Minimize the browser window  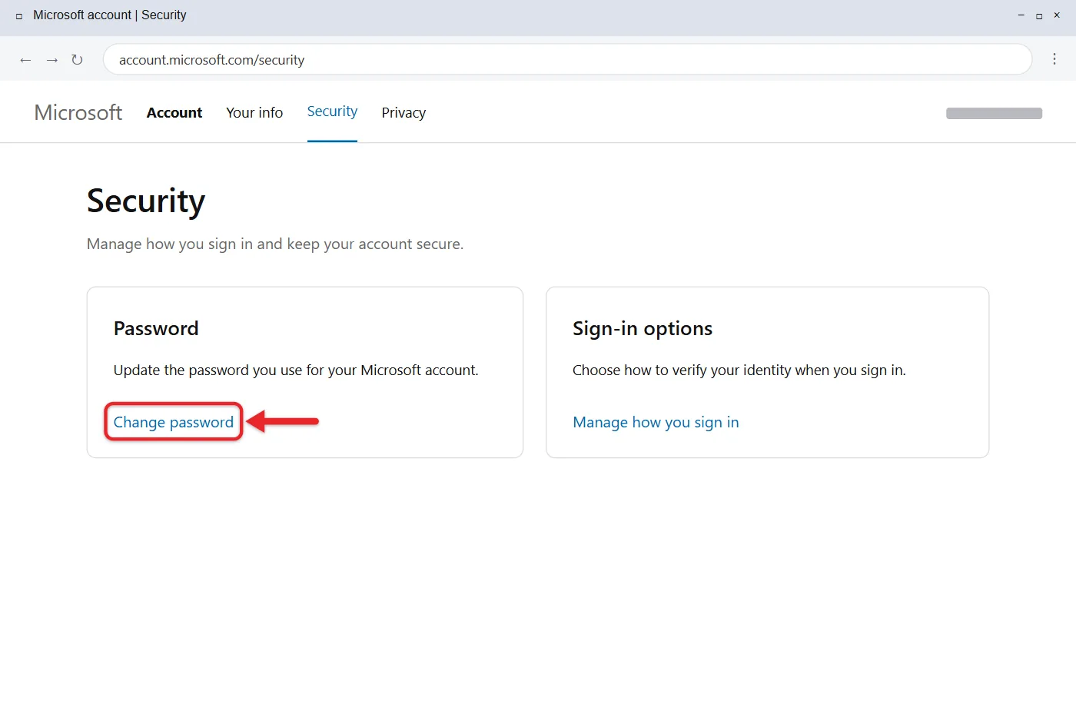tap(1021, 15)
